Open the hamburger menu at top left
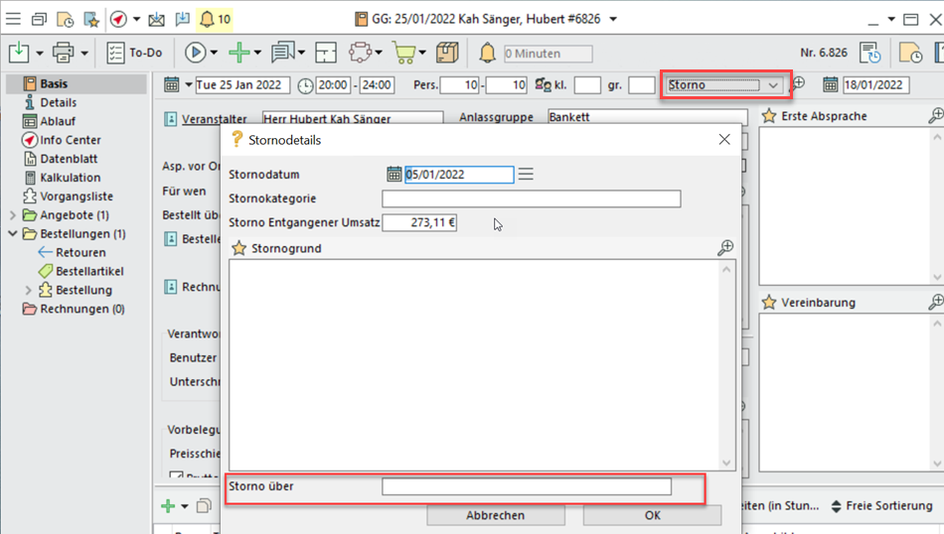The height and width of the screenshot is (534, 944). pos(13,19)
